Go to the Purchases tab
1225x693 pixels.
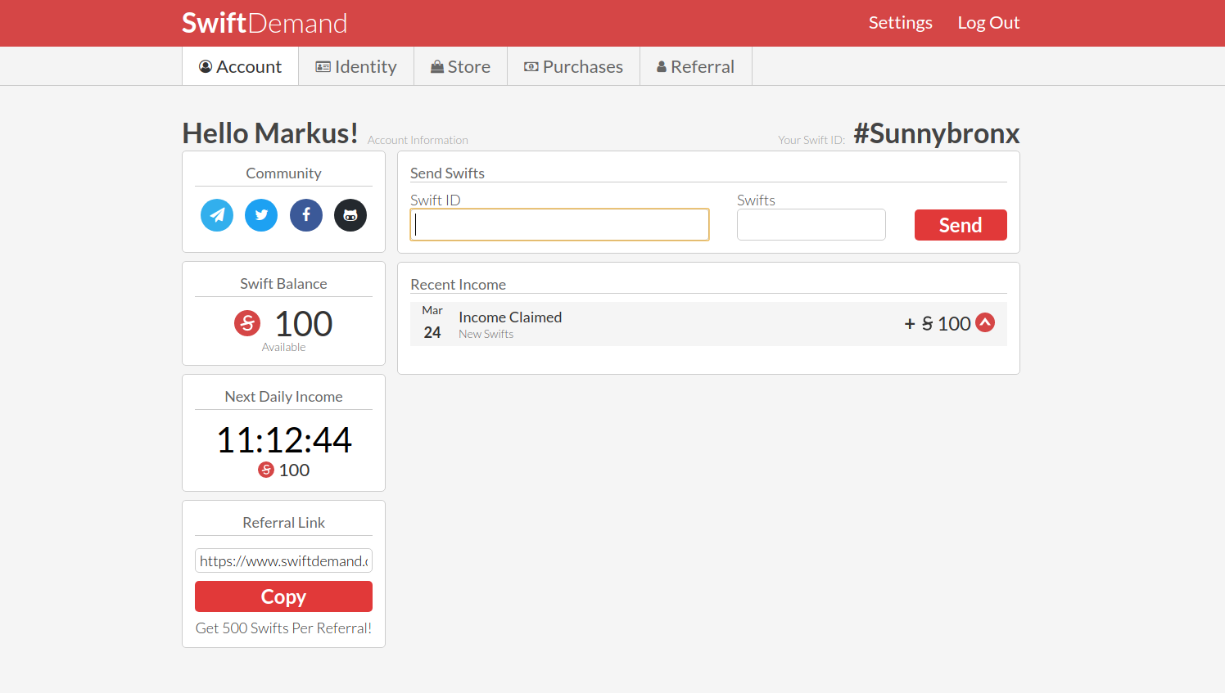[573, 66]
